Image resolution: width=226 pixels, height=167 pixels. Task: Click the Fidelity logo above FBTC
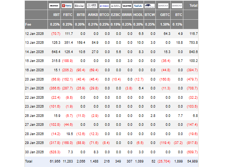[x=66, y=6]
